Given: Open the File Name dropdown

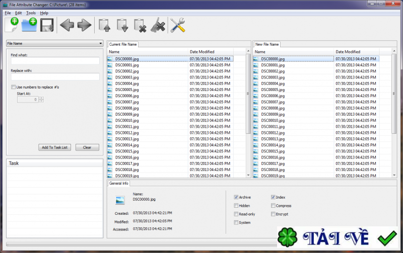Looking at the screenshot, I should click(54, 43).
